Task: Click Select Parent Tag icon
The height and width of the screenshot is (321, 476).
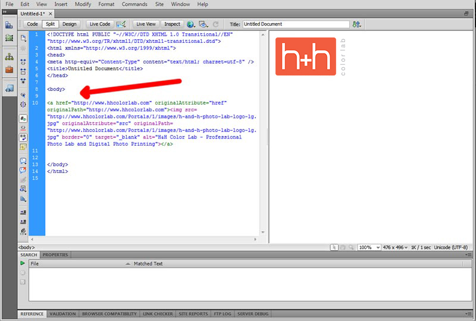Action: [23, 95]
